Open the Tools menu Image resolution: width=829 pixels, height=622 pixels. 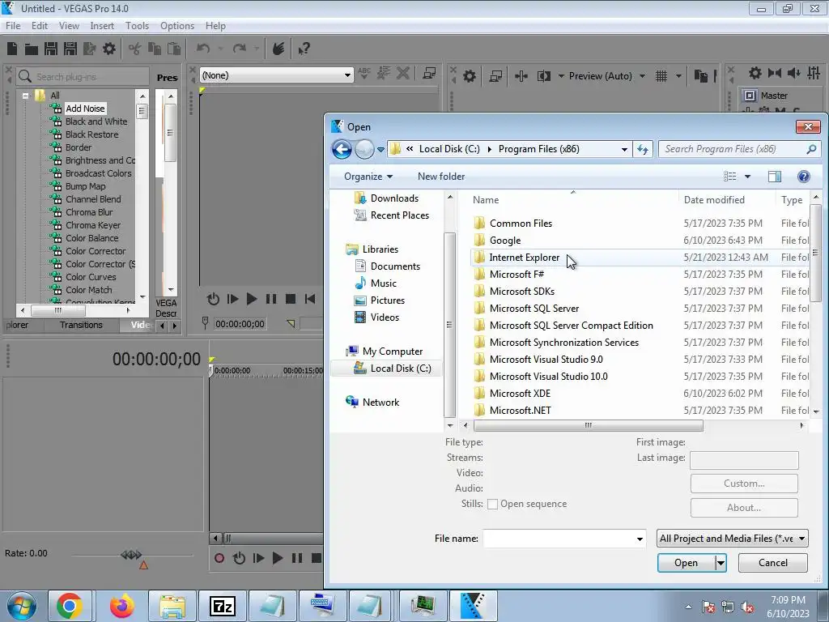pos(137,25)
